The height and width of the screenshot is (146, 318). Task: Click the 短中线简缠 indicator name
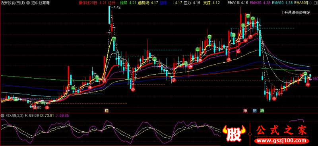(x=40, y=3)
